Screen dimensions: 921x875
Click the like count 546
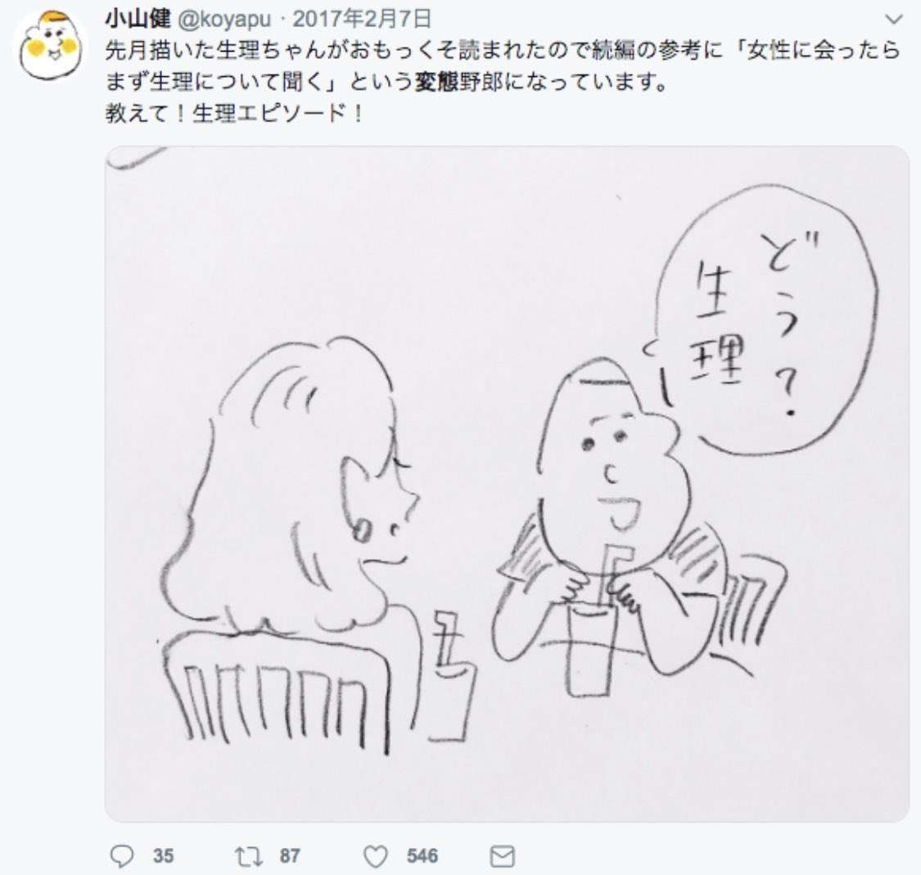coord(422,856)
